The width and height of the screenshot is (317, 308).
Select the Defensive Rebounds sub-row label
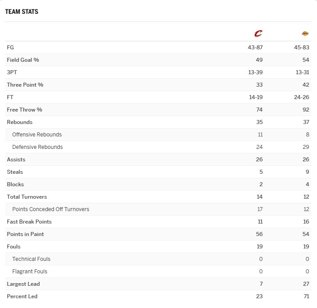point(37,147)
